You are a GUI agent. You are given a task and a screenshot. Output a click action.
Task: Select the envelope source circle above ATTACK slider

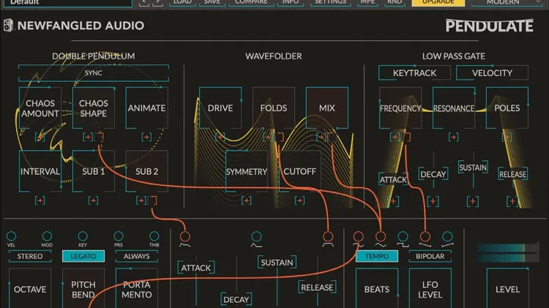click(185, 236)
